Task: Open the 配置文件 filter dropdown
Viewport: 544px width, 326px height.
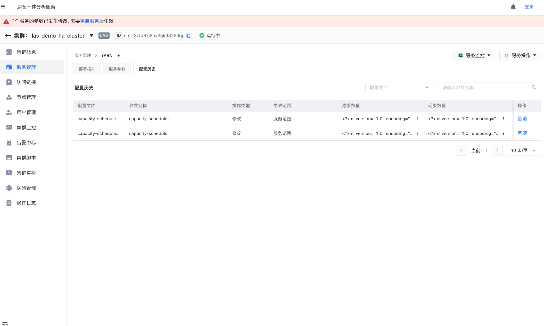Action: [x=399, y=88]
